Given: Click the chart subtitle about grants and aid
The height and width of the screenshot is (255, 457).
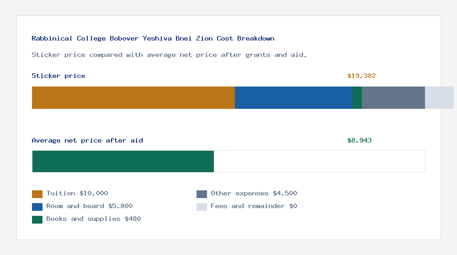Looking at the screenshot, I should (x=169, y=55).
